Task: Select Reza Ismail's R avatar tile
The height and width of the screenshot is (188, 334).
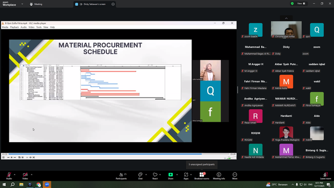Action: [255, 116]
